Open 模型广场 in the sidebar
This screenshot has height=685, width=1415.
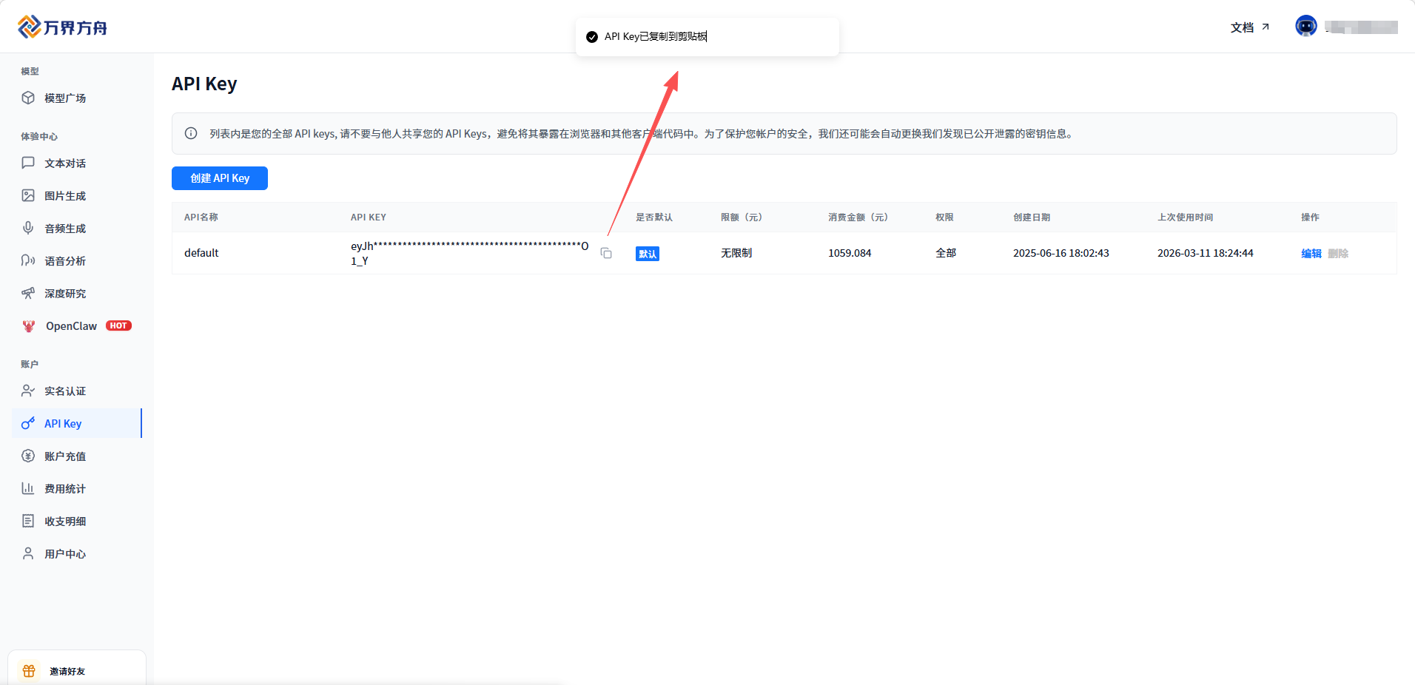pos(64,98)
